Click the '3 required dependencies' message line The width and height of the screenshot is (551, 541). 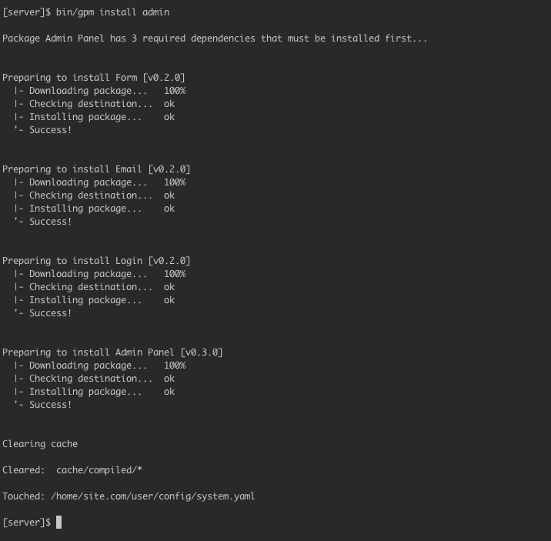214,38
